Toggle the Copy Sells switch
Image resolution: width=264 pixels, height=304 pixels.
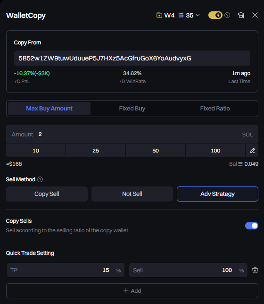(x=251, y=226)
